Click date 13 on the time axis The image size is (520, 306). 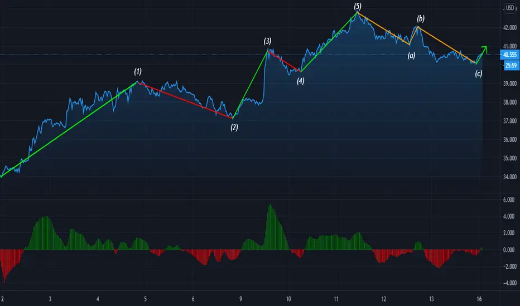pyautogui.click(x=431, y=299)
